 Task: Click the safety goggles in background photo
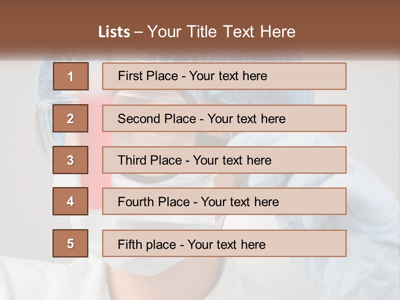pos(45,117)
